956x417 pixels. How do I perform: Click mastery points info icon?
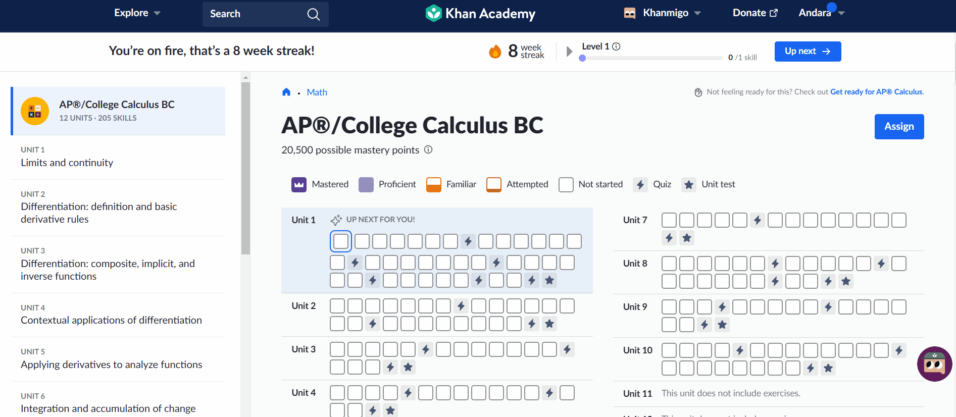click(428, 149)
